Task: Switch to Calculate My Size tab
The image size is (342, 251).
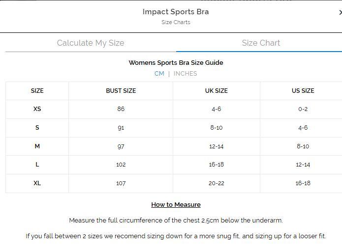Action: [91, 43]
